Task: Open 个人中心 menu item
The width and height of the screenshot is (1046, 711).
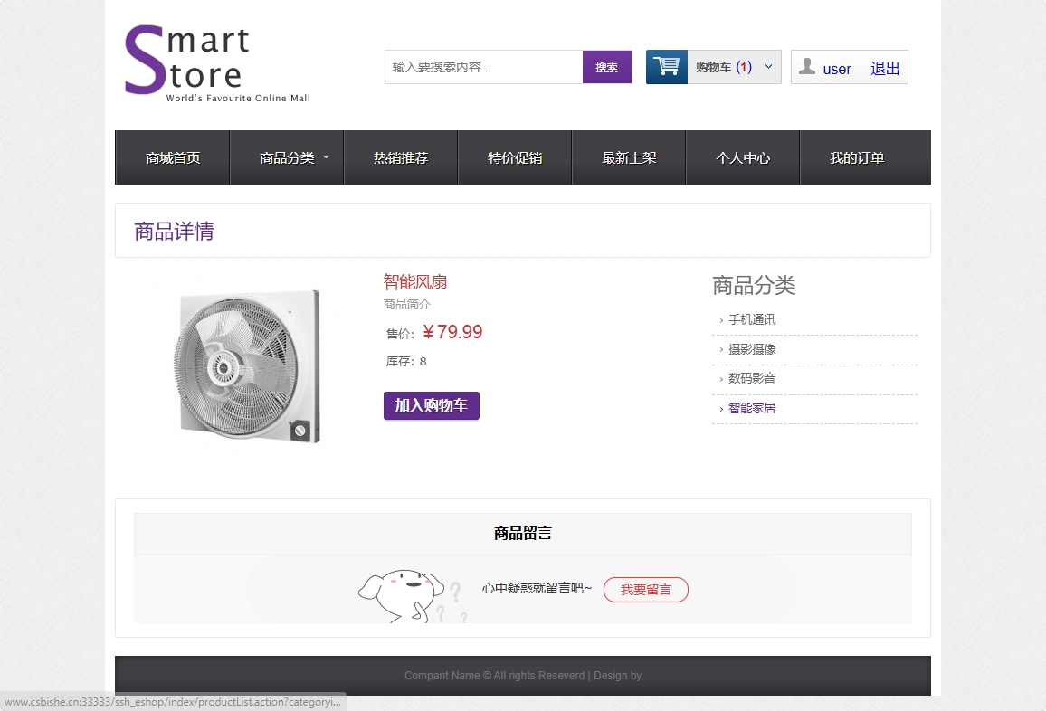Action: (743, 157)
